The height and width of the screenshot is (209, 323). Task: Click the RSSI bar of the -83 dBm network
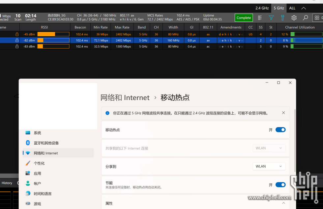coord(53,47)
